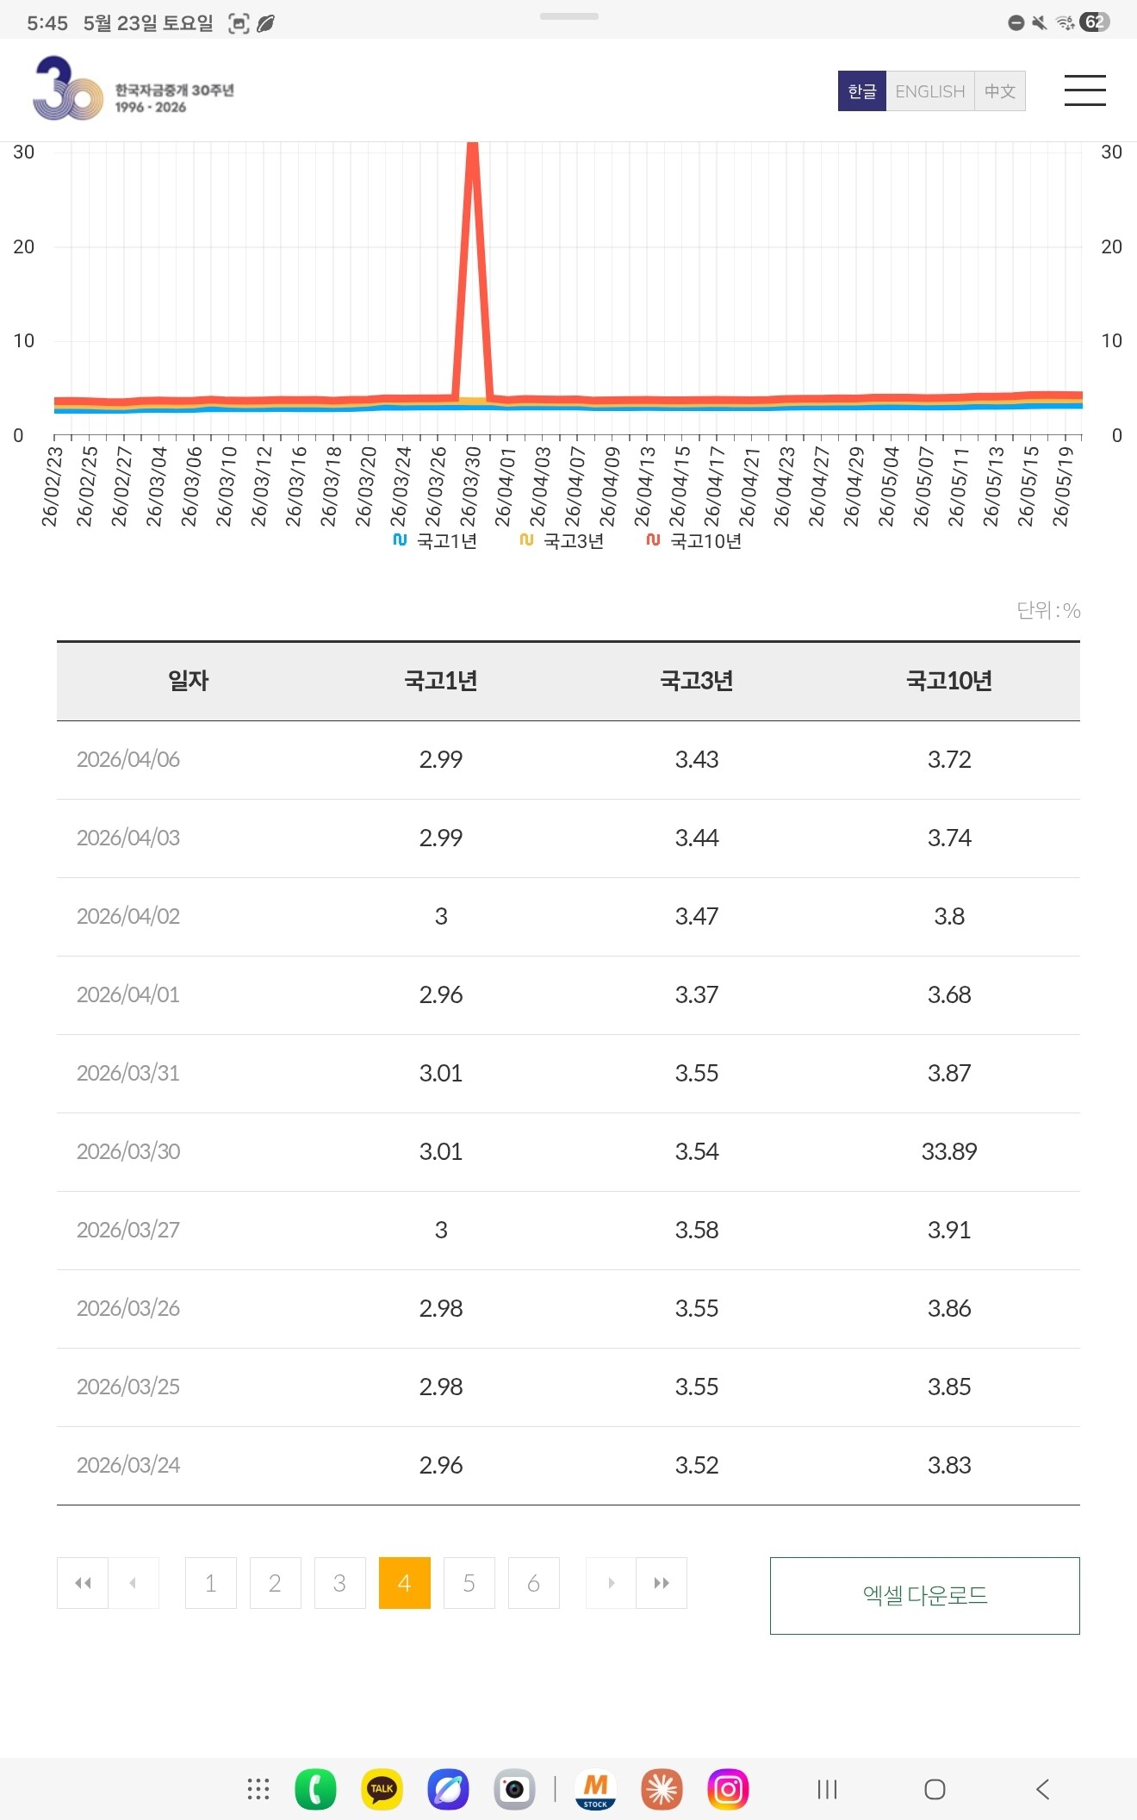The height and width of the screenshot is (1820, 1137).
Task: Go to the last page arrow
Action: (x=662, y=1583)
